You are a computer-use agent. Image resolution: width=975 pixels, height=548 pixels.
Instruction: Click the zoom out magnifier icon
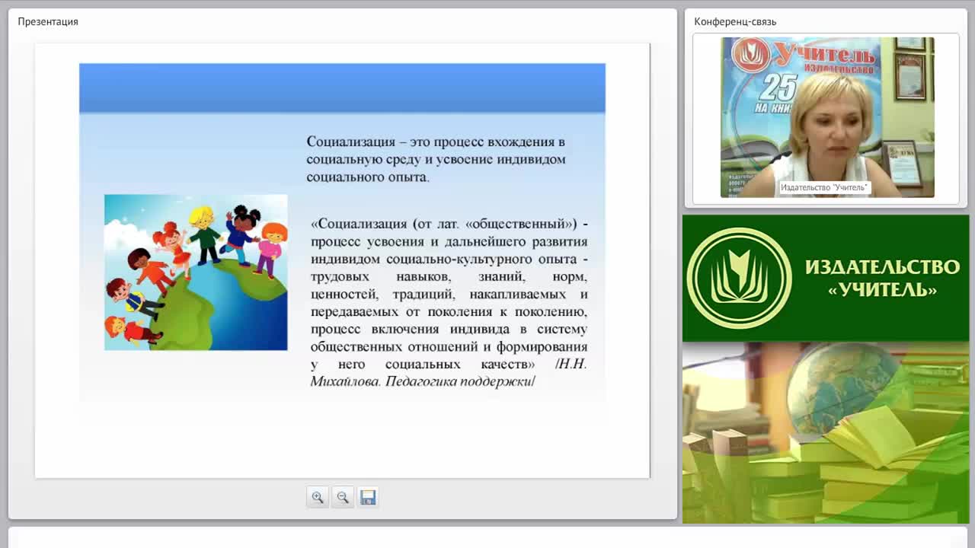point(343,497)
